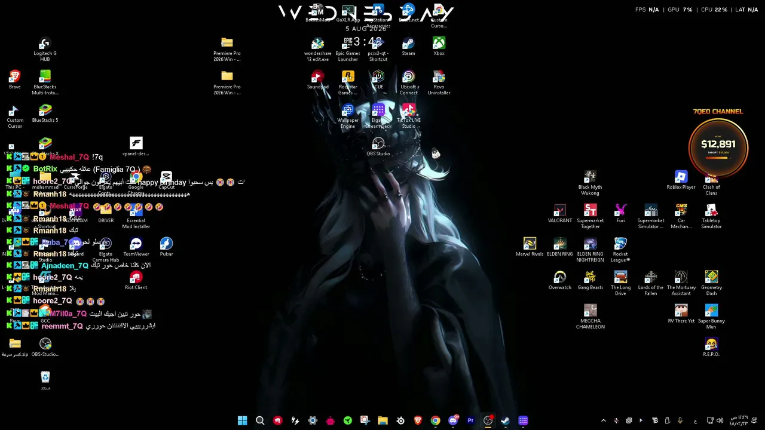Launch the Ubisoft Connect desktop icon
Viewport: 765px width, 430px height.
(409, 82)
